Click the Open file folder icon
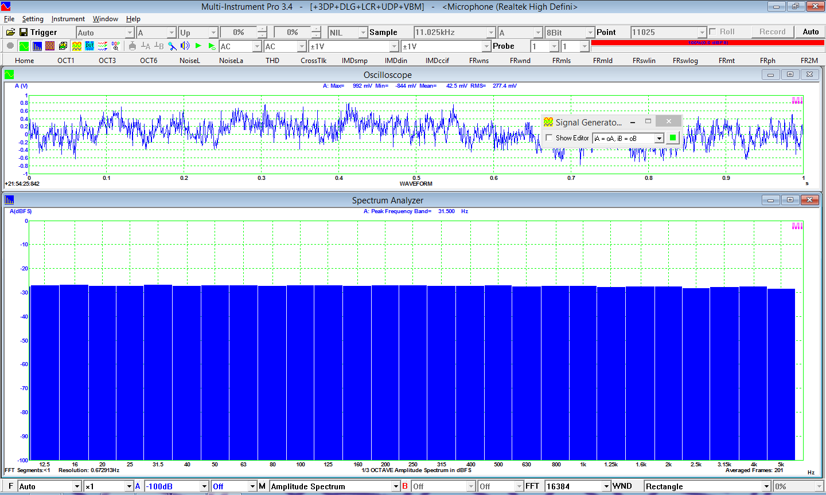 pos(10,33)
